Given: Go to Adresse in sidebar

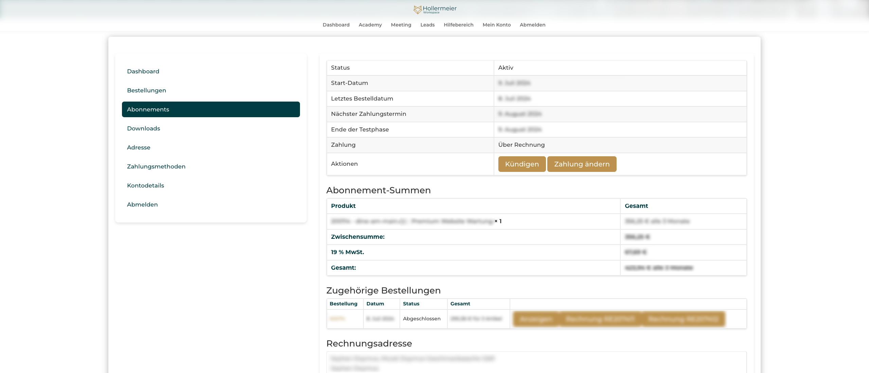Looking at the screenshot, I should point(139,147).
